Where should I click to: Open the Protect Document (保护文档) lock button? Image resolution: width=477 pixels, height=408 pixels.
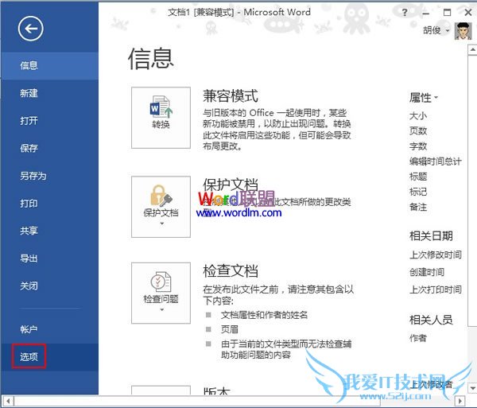click(x=161, y=207)
